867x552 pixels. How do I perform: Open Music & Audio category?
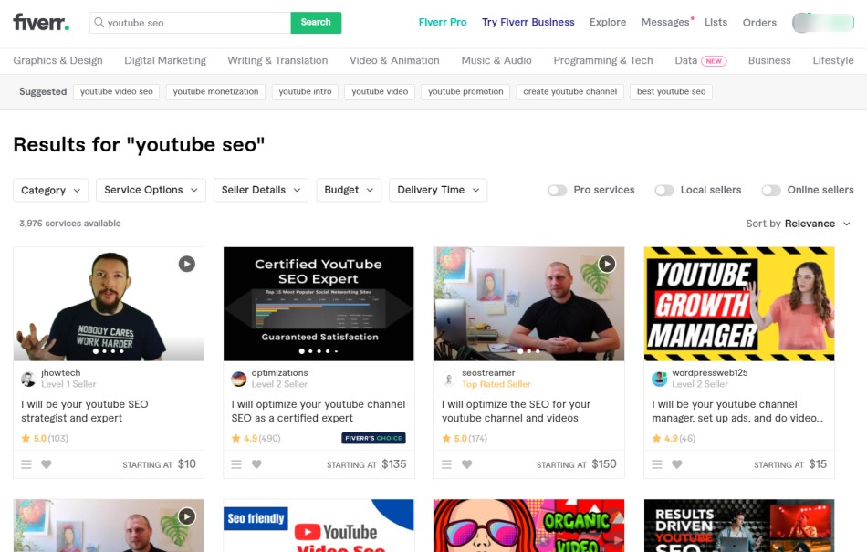(x=496, y=61)
